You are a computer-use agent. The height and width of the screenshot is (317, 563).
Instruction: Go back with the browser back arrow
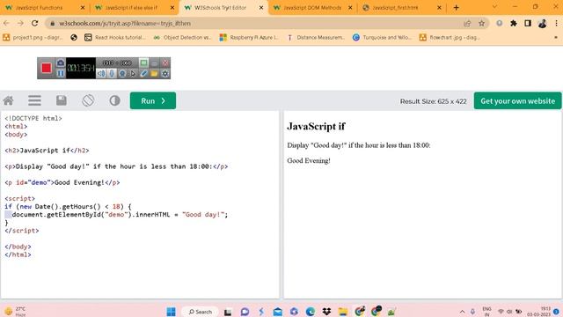(6, 24)
